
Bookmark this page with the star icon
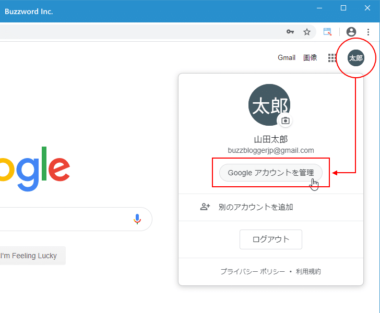pyautogui.click(x=307, y=32)
